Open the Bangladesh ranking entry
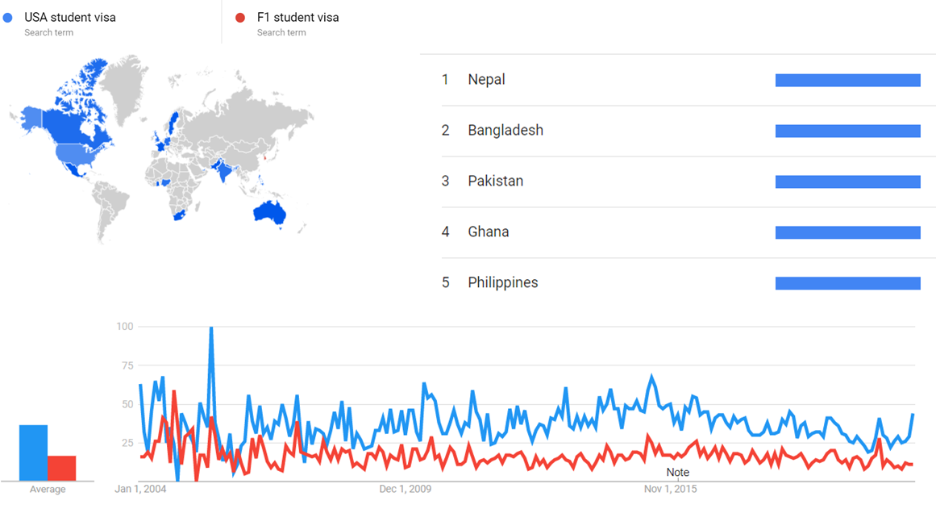 point(505,131)
